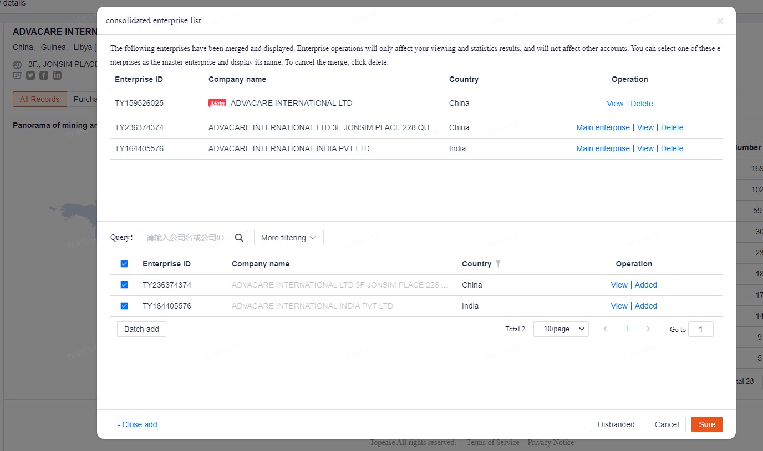The width and height of the screenshot is (763, 451).
Task: Click the search magnifier icon in Query box
Action: click(x=239, y=238)
